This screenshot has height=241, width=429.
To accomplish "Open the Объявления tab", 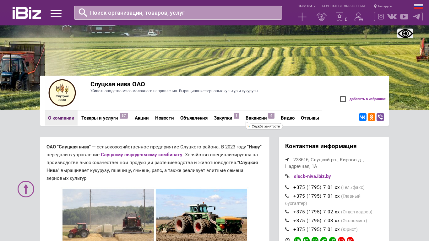I will coord(194,118).
